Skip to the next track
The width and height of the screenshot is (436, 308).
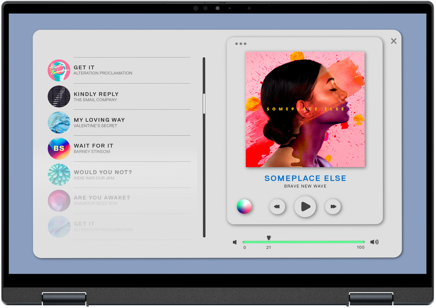coord(333,207)
